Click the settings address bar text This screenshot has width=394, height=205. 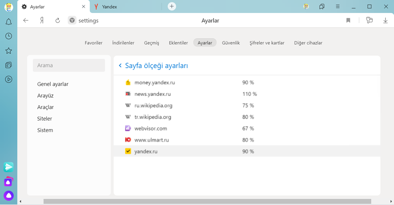point(89,20)
